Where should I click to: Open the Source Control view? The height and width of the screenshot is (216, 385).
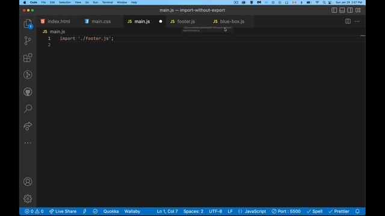[x=28, y=41]
